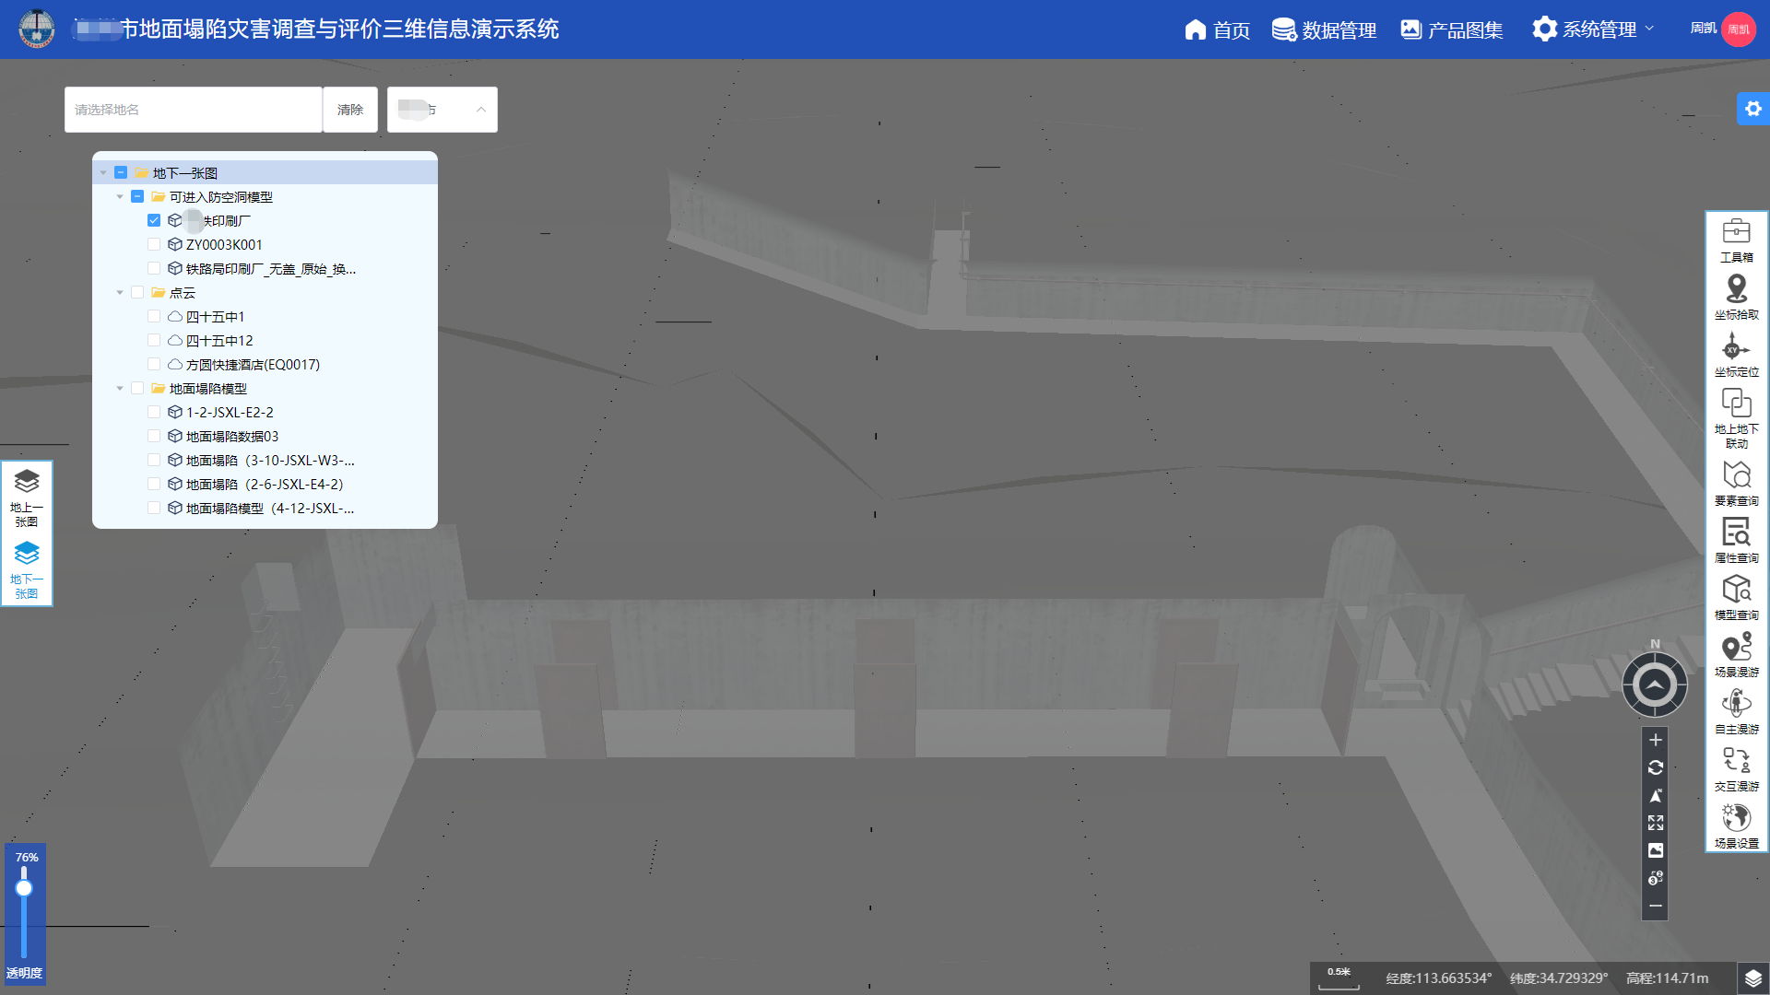Screen dimensions: 1770x995
Task: Open the 要素查询 feature query tool
Action: 1736,483
